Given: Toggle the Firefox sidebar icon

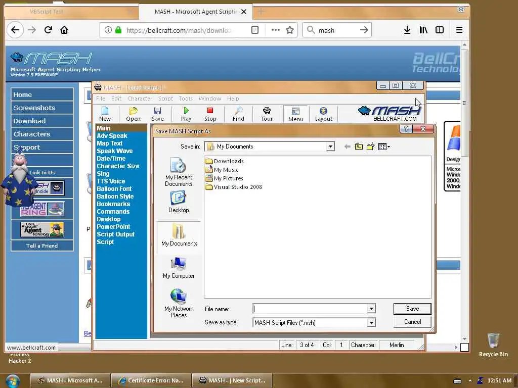Looking at the screenshot, I should (440, 30).
